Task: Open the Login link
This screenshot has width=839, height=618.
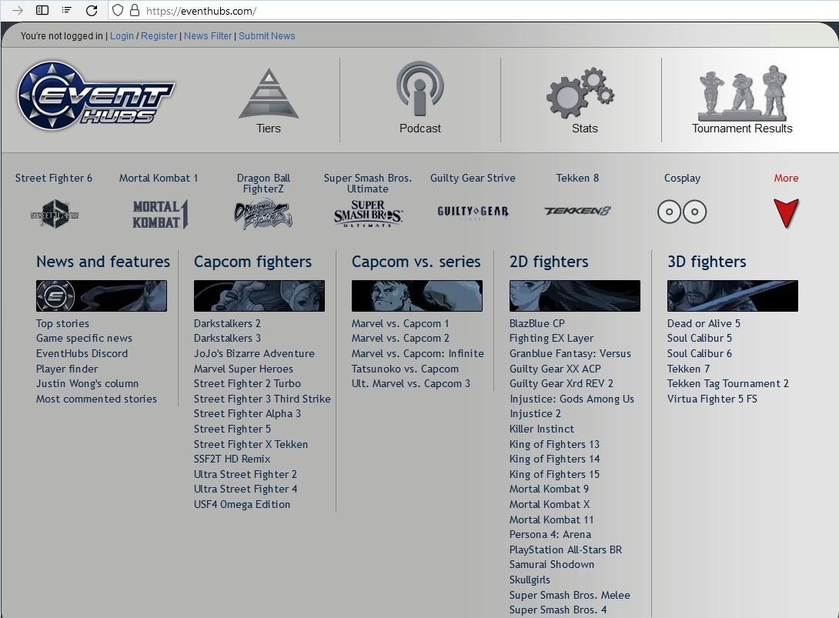Action: pos(122,36)
